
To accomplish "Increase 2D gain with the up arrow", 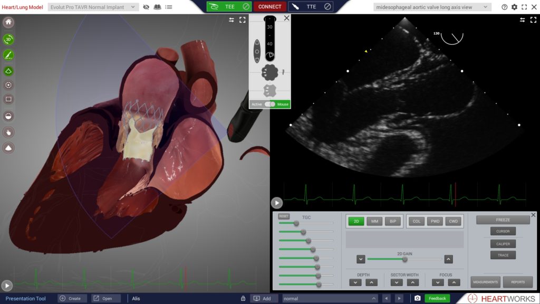I will pos(448,259).
